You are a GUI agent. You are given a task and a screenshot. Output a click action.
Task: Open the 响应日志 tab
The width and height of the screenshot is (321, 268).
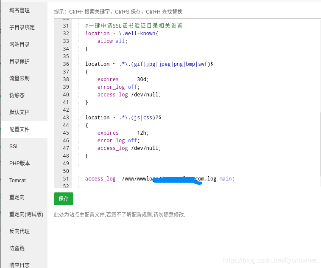point(20,265)
